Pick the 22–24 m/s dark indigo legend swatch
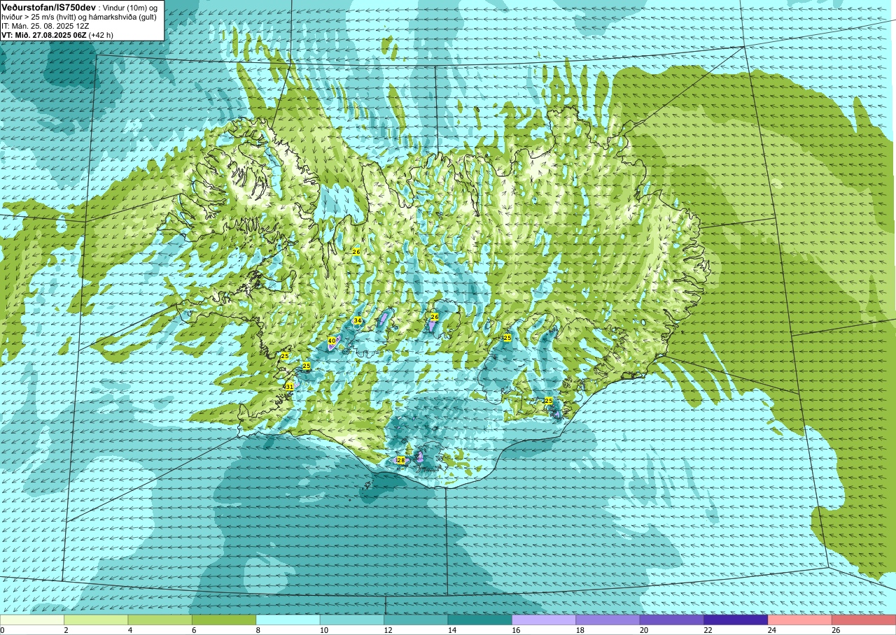The width and height of the screenshot is (896, 635). [x=736, y=620]
